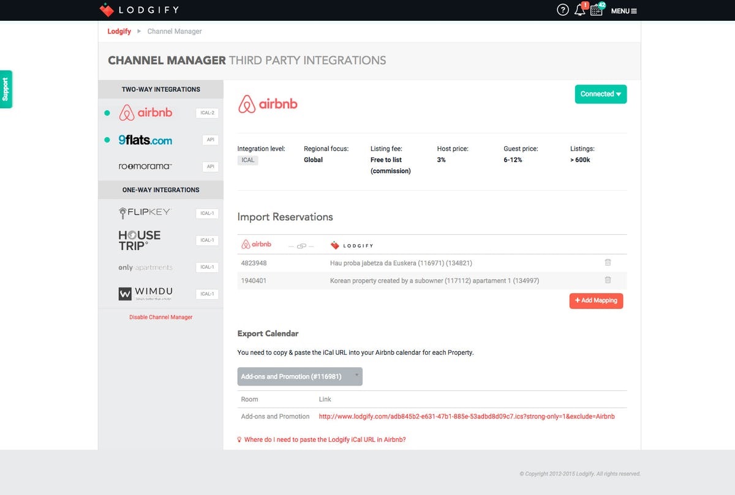Open the Add-ons and Promotion property selector
This screenshot has height=495, width=735.
click(x=300, y=376)
